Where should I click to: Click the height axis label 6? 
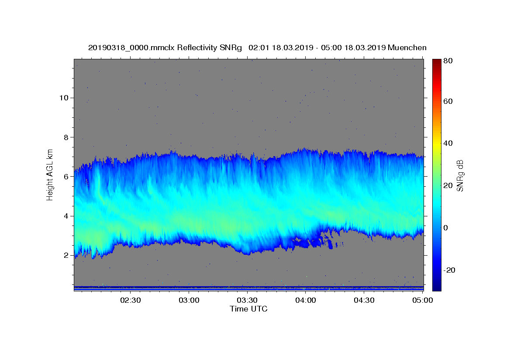(65, 176)
